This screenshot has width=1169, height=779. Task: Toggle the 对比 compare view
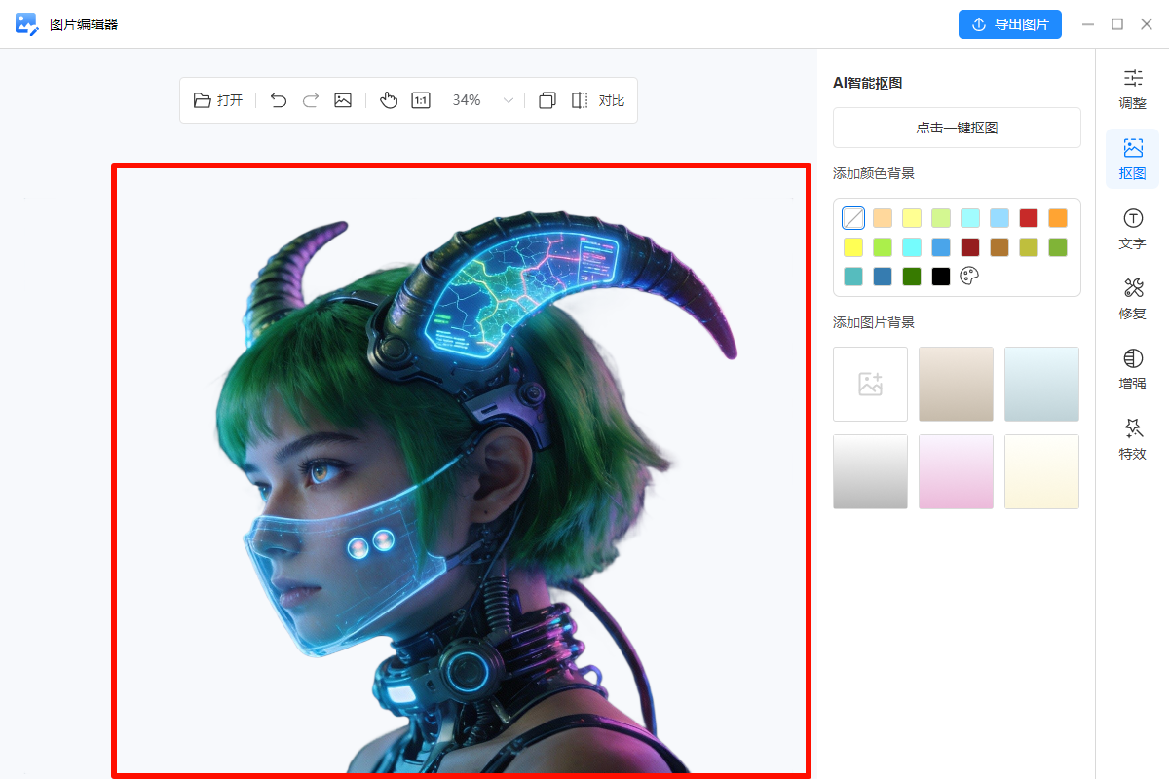tap(598, 100)
